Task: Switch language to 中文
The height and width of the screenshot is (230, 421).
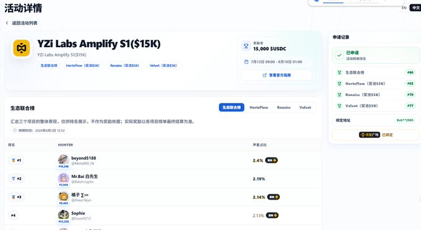Action: pyautogui.click(x=415, y=8)
